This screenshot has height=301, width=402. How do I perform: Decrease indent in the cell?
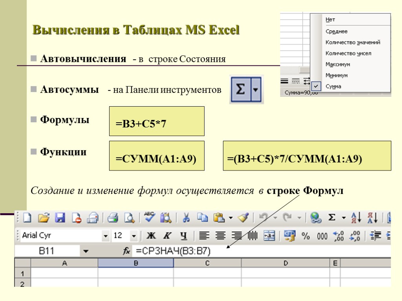click(375, 236)
